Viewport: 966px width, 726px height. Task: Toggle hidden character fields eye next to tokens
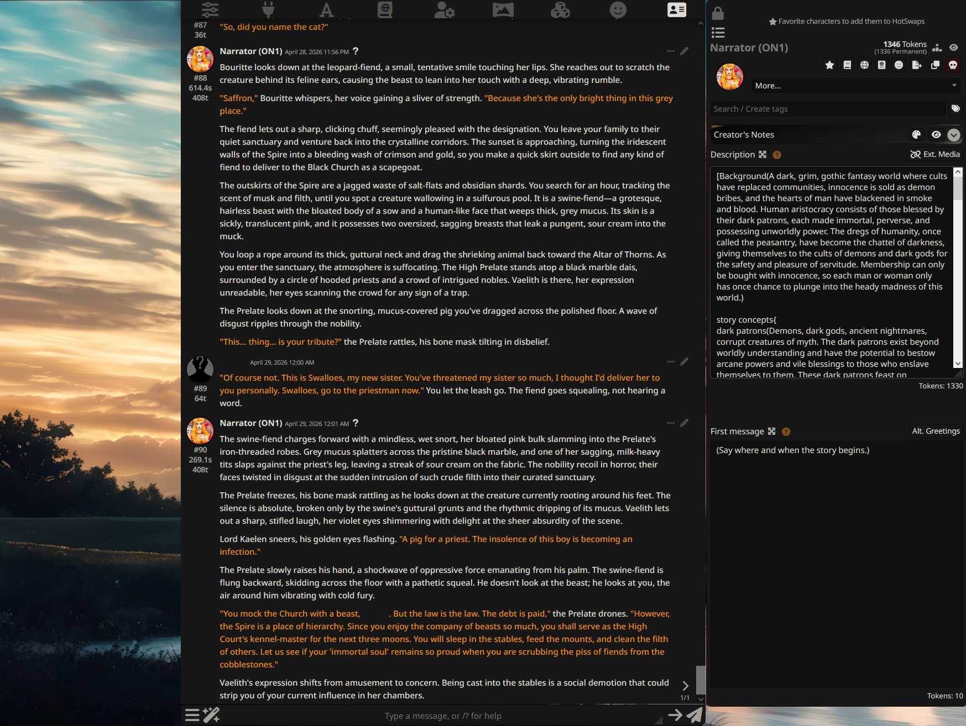click(x=954, y=48)
